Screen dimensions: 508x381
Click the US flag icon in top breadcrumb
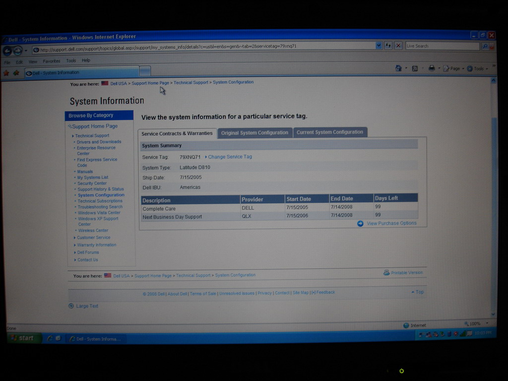105,83
